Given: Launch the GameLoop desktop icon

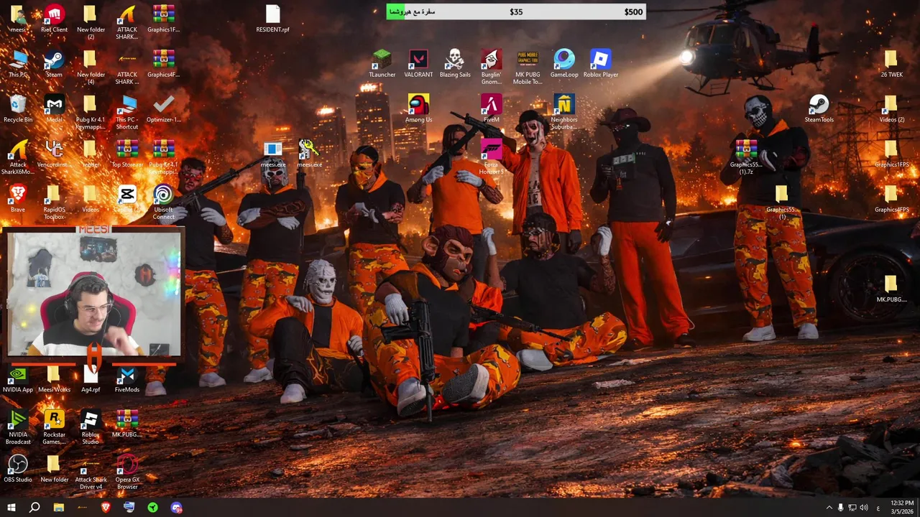Looking at the screenshot, I should click(564, 64).
